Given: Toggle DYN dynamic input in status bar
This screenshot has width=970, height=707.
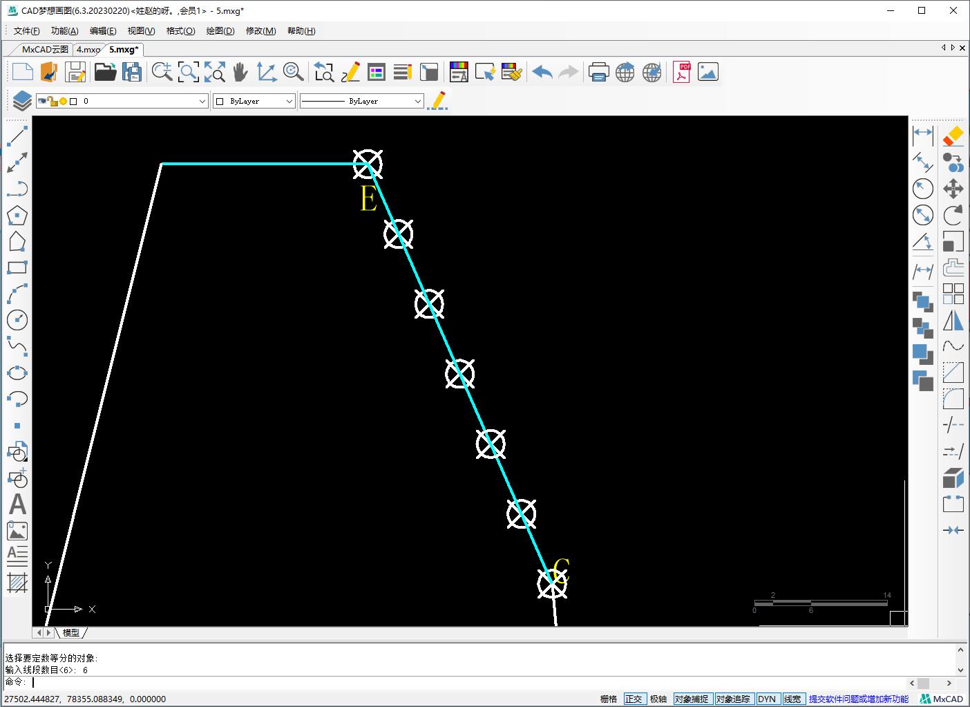Looking at the screenshot, I should [x=766, y=699].
